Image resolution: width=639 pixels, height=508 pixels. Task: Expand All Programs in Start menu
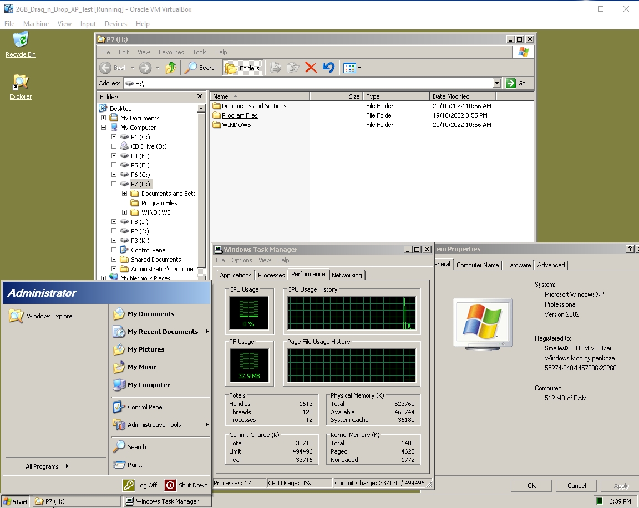click(47, 466)
